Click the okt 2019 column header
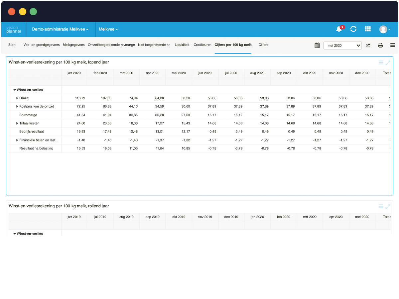Screen dimensions: 399x299 pos(179,217)
